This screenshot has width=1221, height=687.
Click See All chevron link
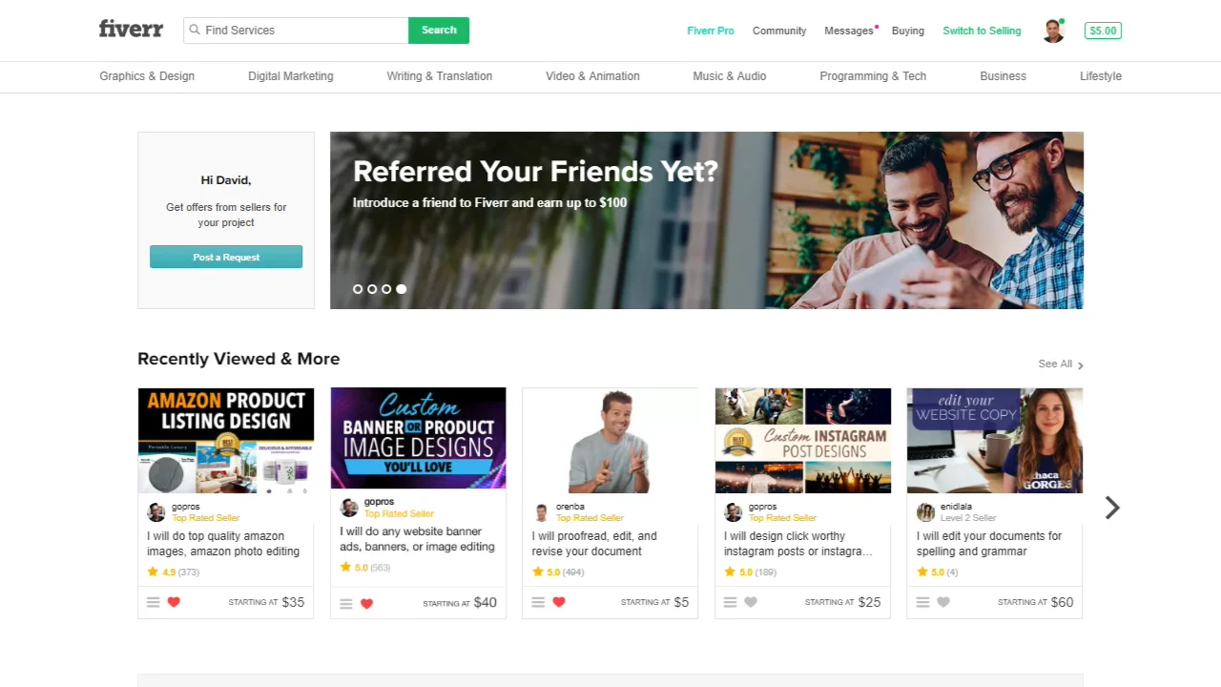1061,364
